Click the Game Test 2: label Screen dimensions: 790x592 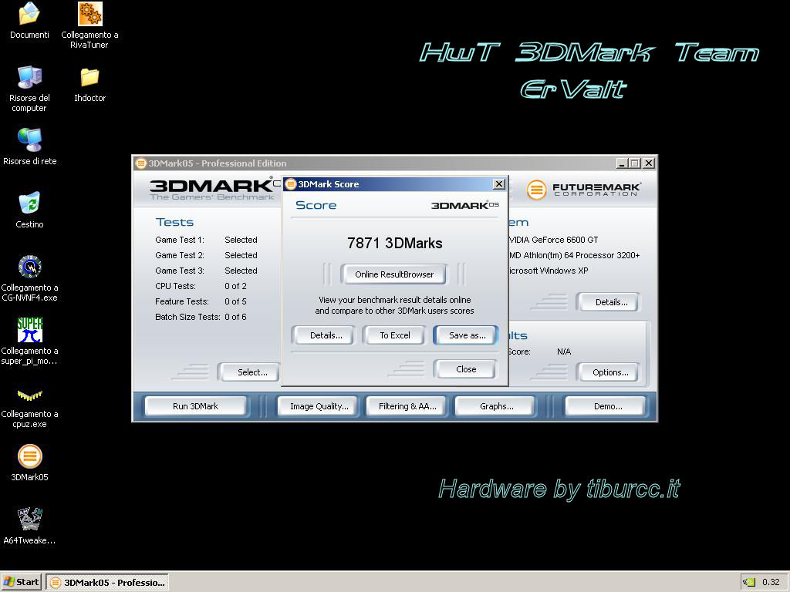pos(180,255)
